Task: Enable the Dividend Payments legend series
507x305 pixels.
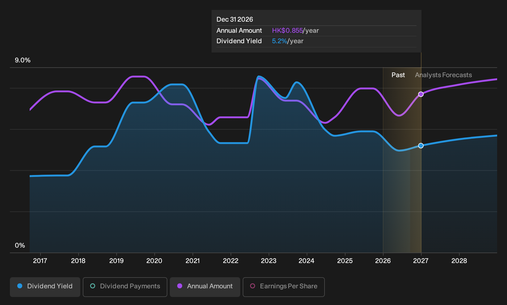Action: [125, 287]
